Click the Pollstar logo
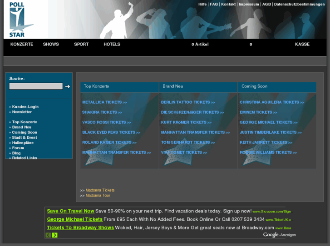This screenshot has width=330, height=248. coord(20,20)
